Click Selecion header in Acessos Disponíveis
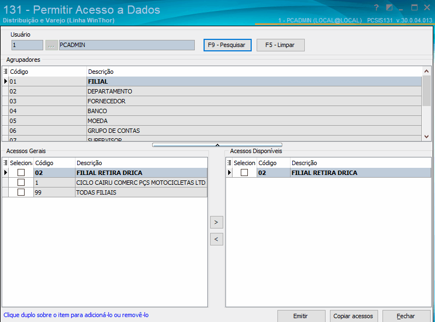 coord(245,163)
